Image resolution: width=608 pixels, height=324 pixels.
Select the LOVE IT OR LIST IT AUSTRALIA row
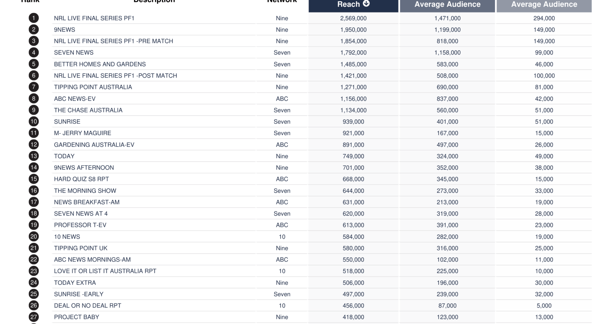[105, 271]
